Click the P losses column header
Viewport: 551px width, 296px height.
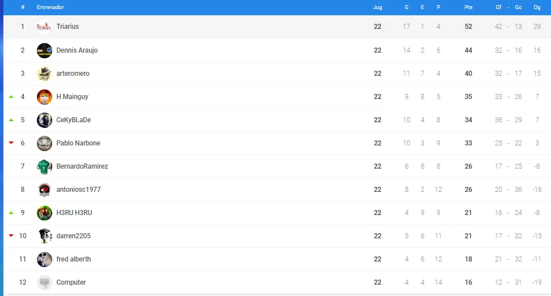click(438, 7)
